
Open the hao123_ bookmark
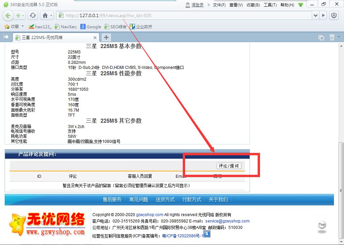[40, 27]
